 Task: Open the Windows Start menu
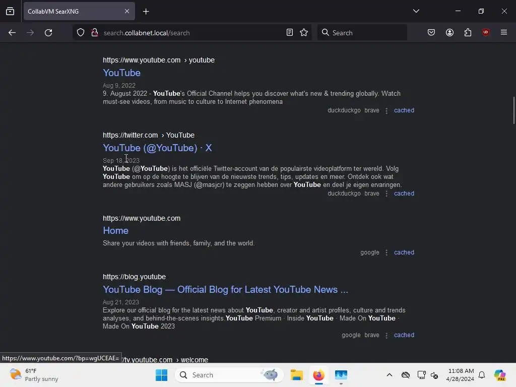[161, 375]
